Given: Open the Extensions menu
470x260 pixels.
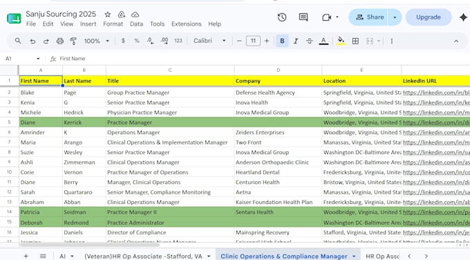Looking at the screenshot, I should pos(186,24).
